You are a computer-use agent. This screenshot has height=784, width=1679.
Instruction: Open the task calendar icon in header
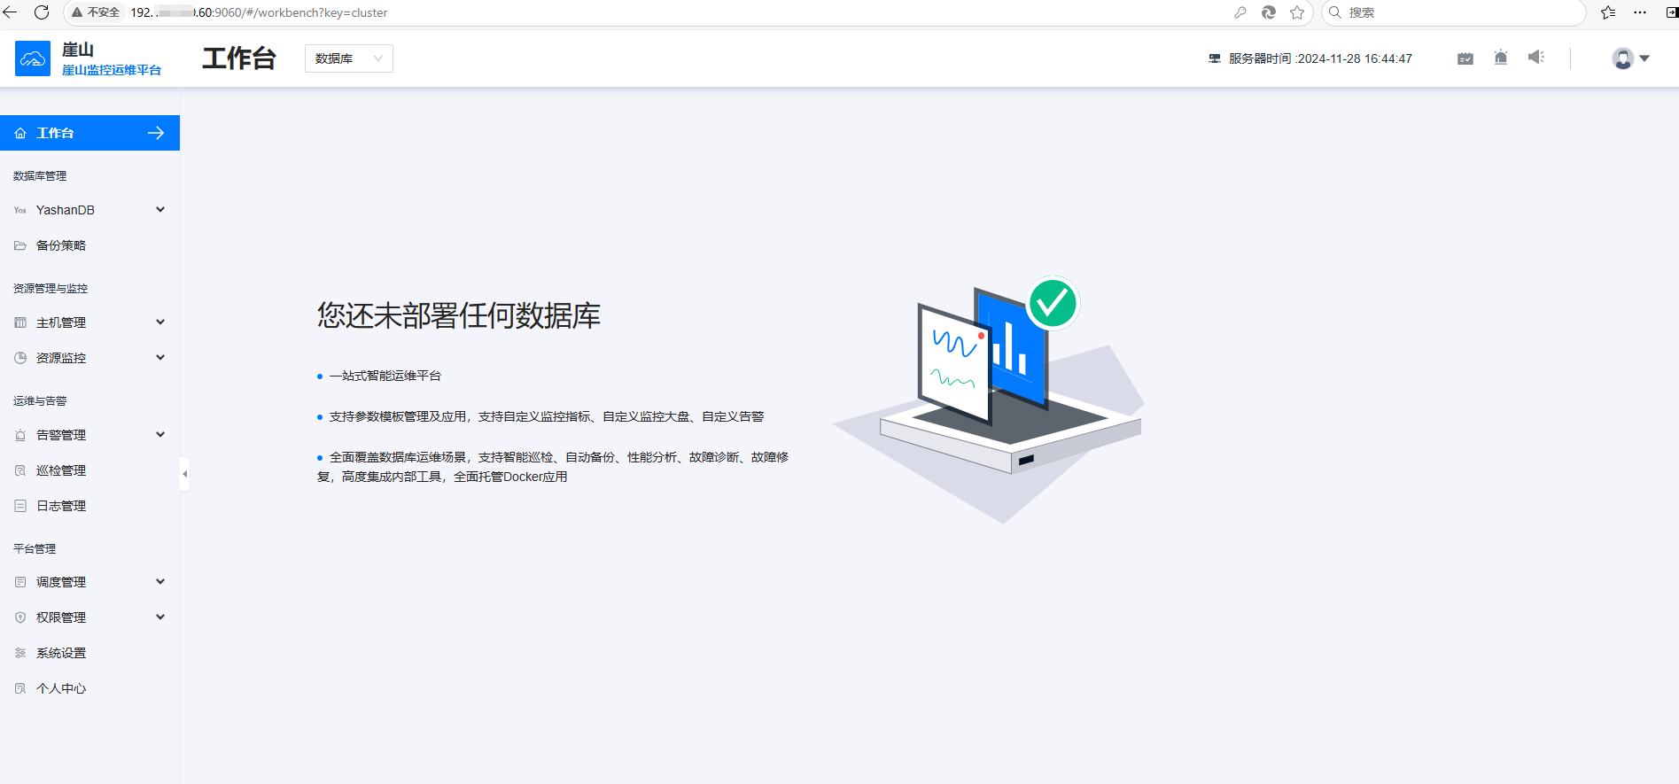pos(1465,58)
